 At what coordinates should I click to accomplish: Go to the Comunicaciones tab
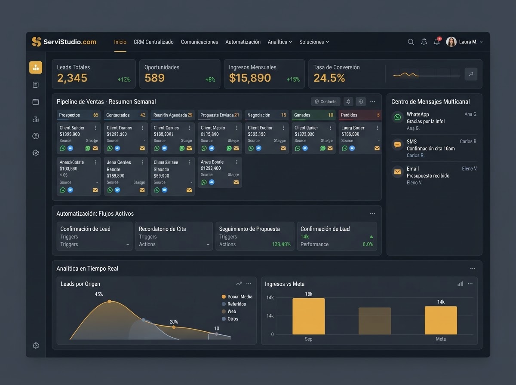tap(200, 42)
